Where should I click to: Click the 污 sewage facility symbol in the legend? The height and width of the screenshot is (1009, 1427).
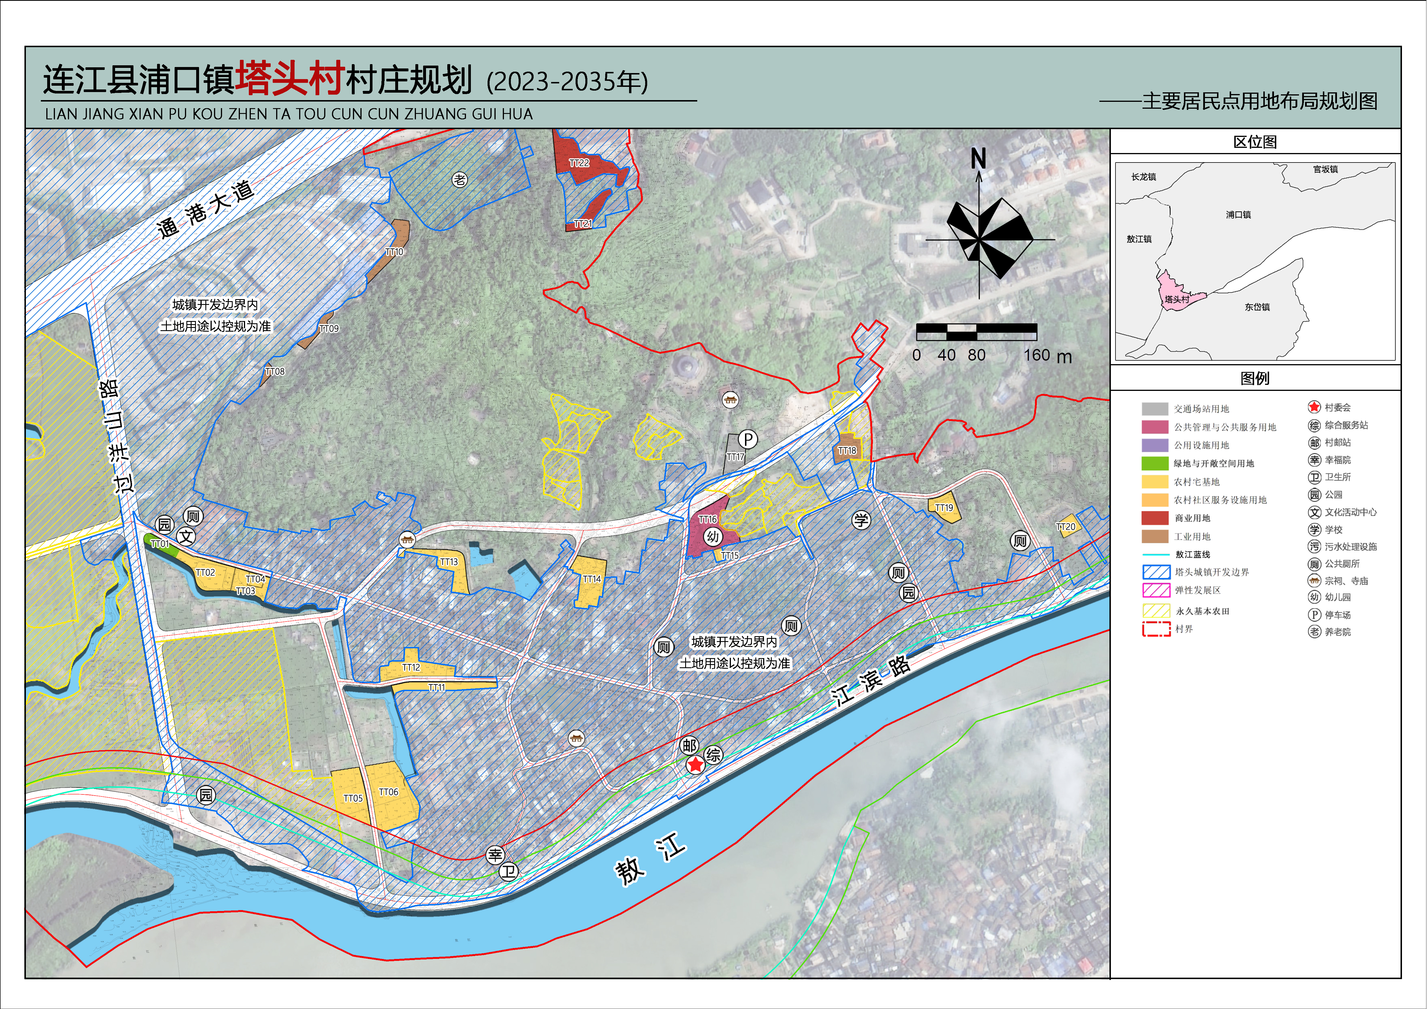coord(1314,547)
